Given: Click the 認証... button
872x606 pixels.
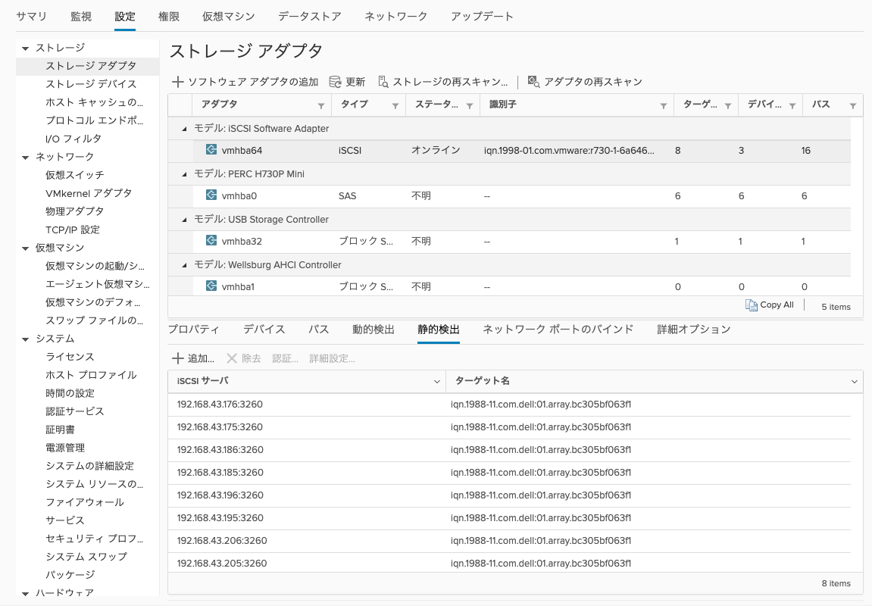Looking at the screenshot, I should 286,358.
